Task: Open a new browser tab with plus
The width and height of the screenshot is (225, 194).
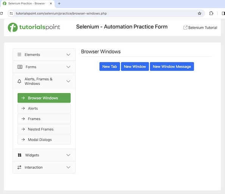Action: point(59,3)
